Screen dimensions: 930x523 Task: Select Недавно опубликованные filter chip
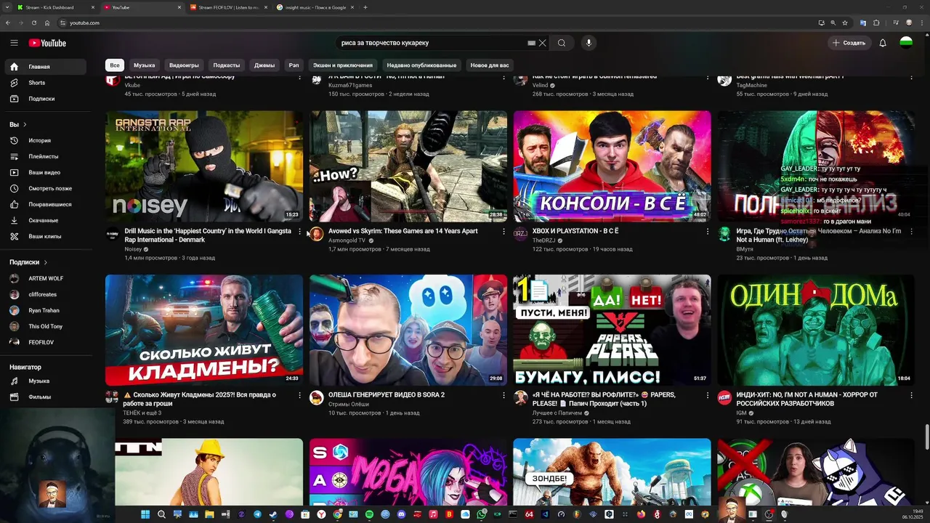(421, 65)
